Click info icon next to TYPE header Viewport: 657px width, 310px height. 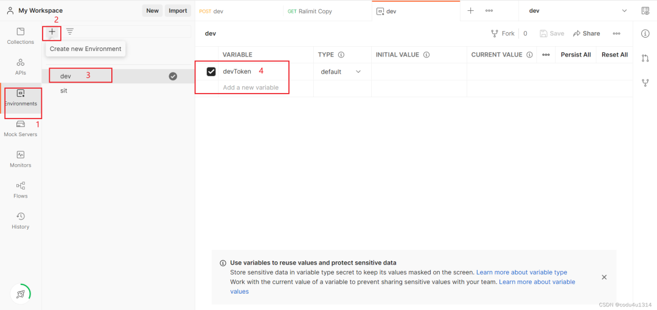pyautogui.click(x=341, y=55)
